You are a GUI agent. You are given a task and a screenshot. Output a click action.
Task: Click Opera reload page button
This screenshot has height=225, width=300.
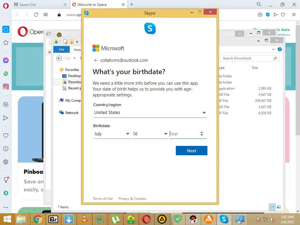36,15
